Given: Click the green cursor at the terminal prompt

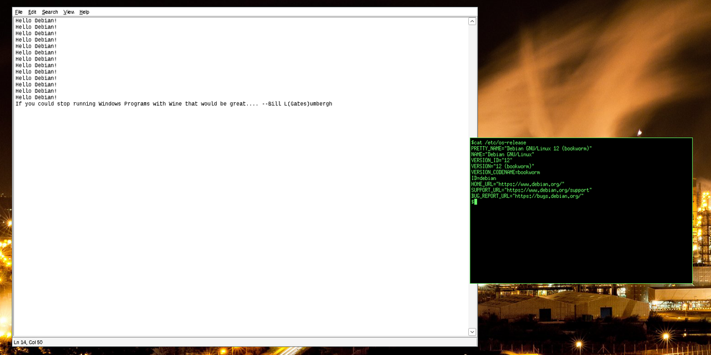Looking at the screenshot, I should 475,202.
